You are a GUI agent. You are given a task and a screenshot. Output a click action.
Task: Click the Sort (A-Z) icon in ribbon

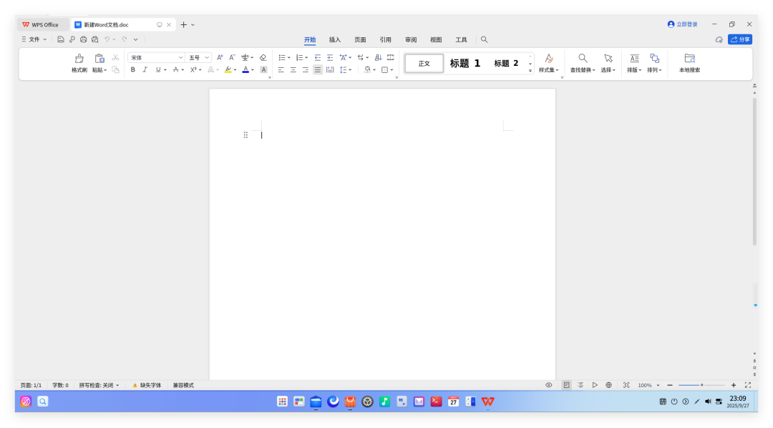[378, 57]
